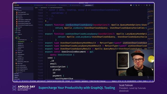The width and height of the screenshot is (167, 94).
Task: Open codegen.yml file
Action: pyautogui.click(x=20, y=58)
